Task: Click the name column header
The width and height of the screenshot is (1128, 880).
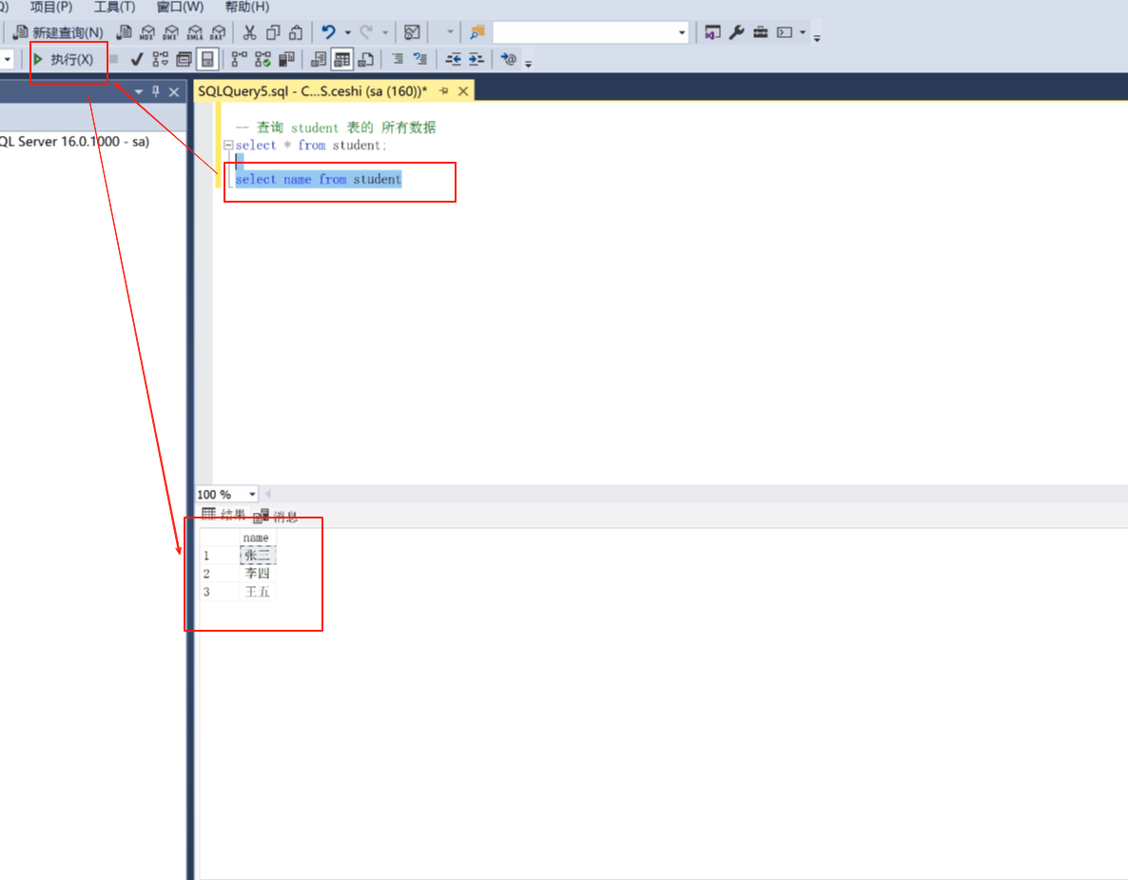Action: tap(257, 538)
